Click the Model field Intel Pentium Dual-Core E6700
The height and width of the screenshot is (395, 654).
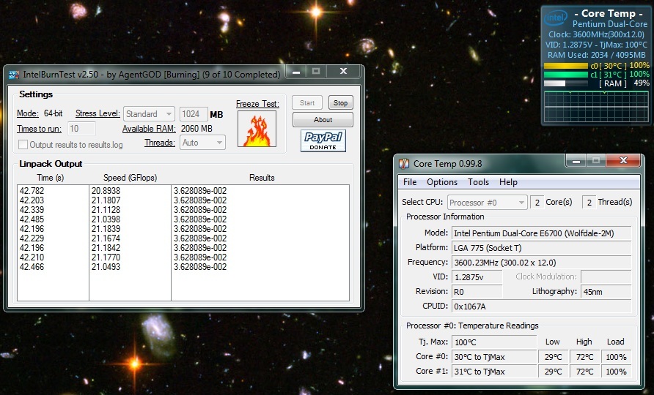click(x=541, y=233)
